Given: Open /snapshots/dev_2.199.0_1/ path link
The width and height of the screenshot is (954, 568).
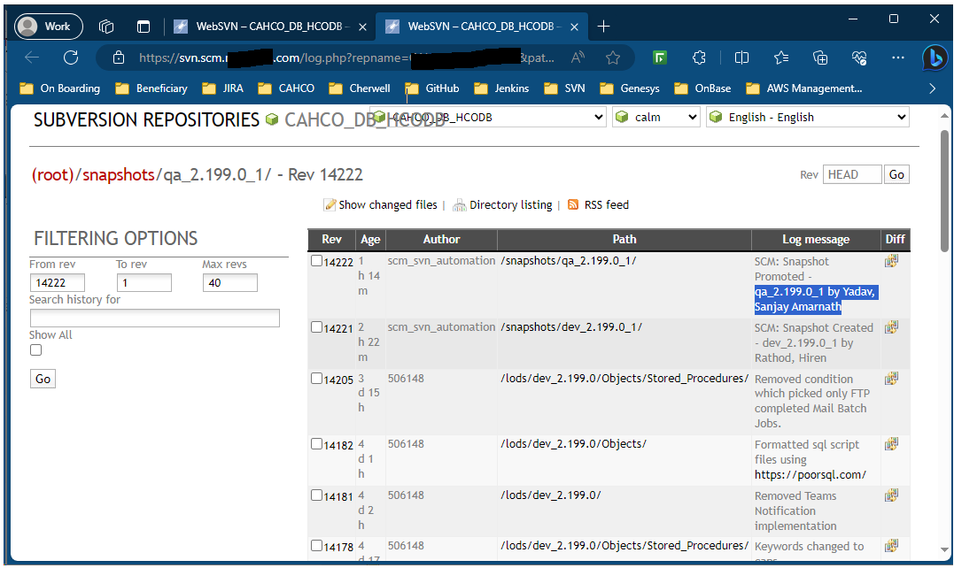Looking at the screenshot, I should (571, 327).
